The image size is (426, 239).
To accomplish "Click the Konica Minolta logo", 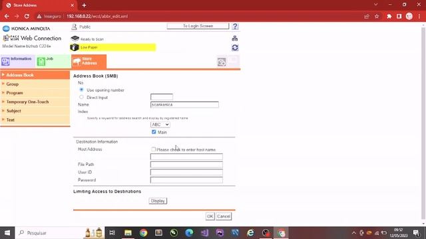I will pos(27,29).
